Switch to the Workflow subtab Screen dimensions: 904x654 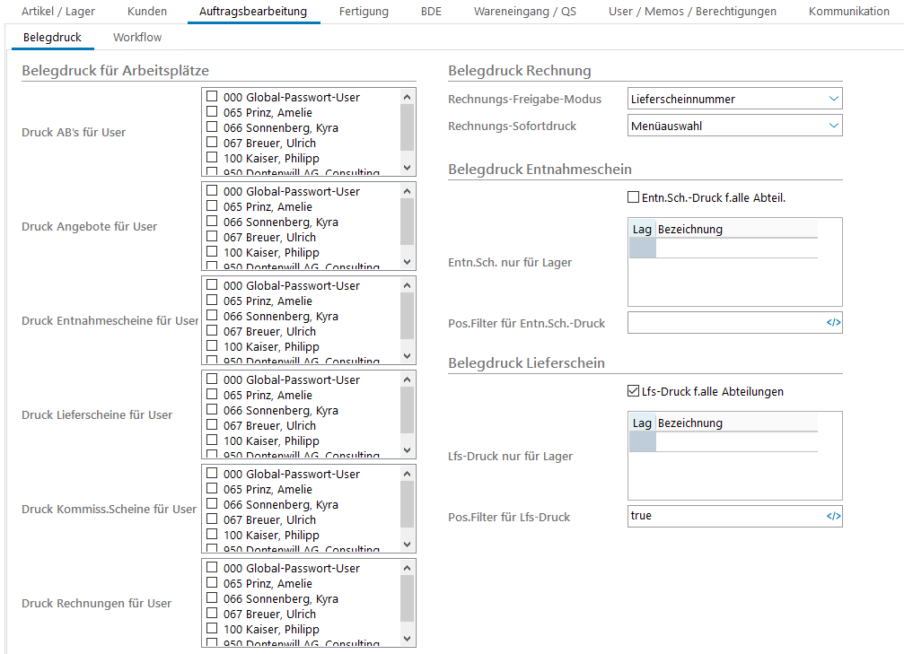point(137,38)
